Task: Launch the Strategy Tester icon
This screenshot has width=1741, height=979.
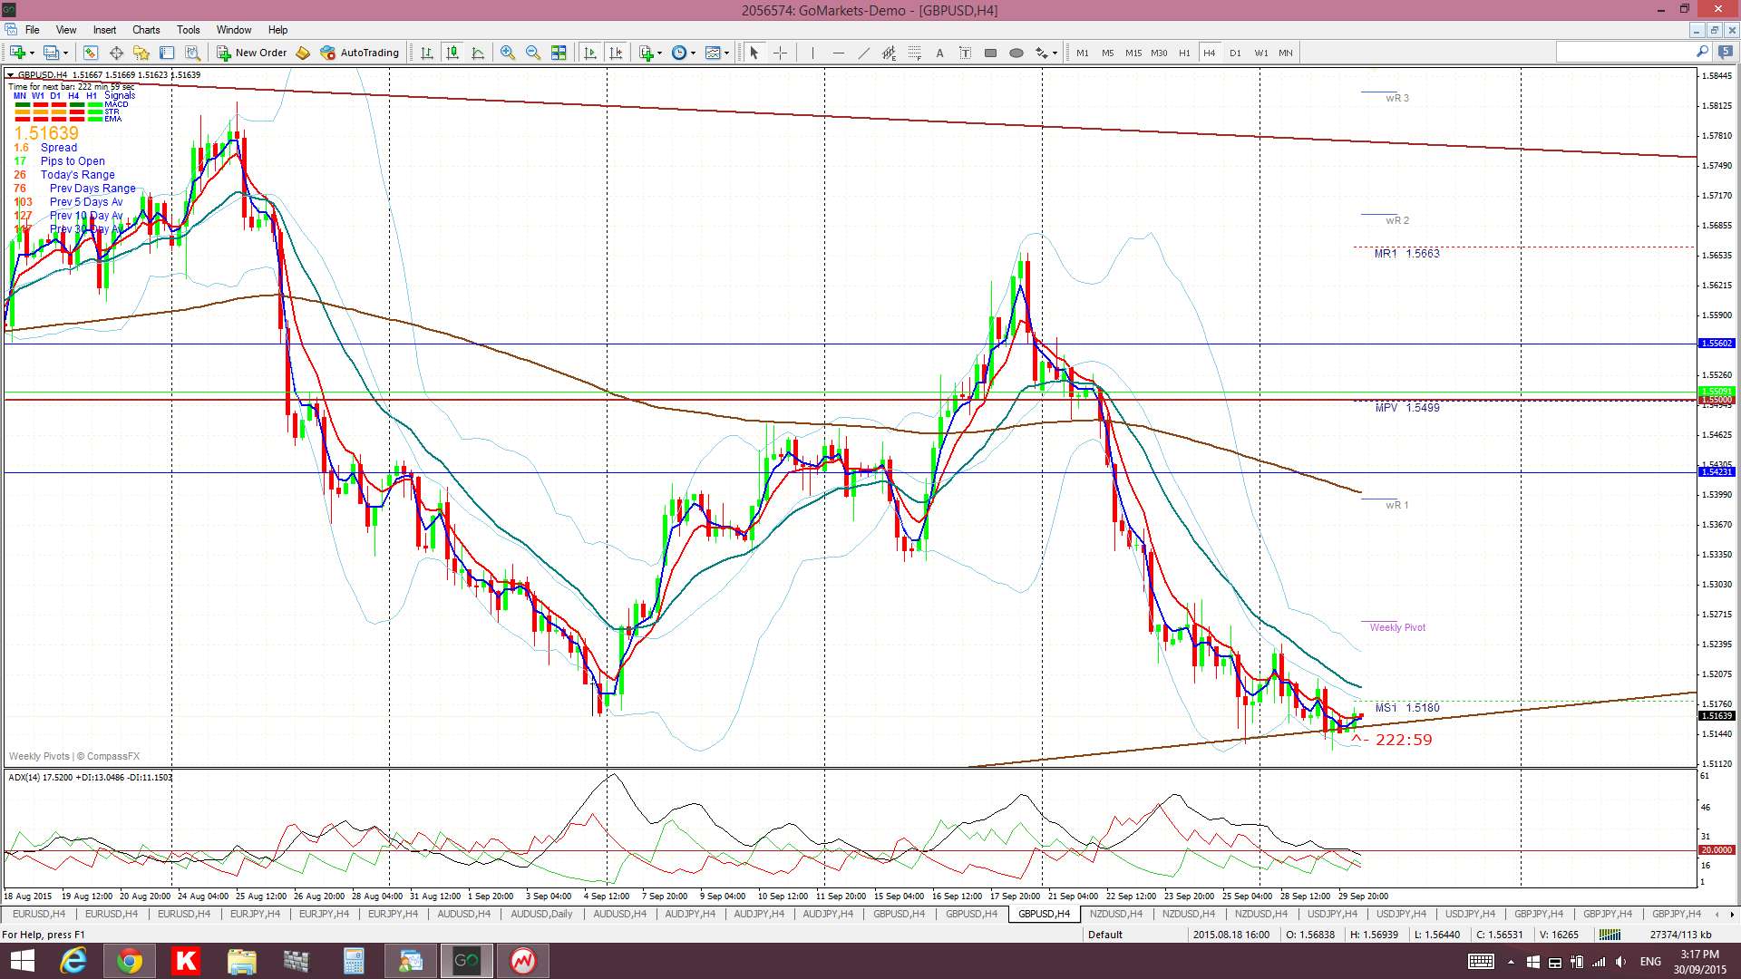Action: 192,53
